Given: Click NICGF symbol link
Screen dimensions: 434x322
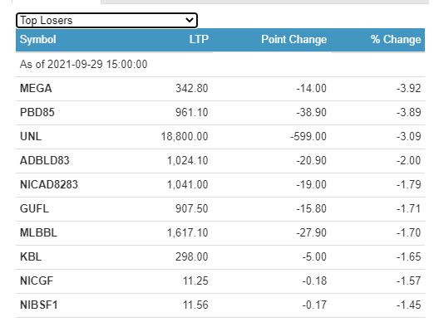Looking at the screenshot, I should point(37,281).
